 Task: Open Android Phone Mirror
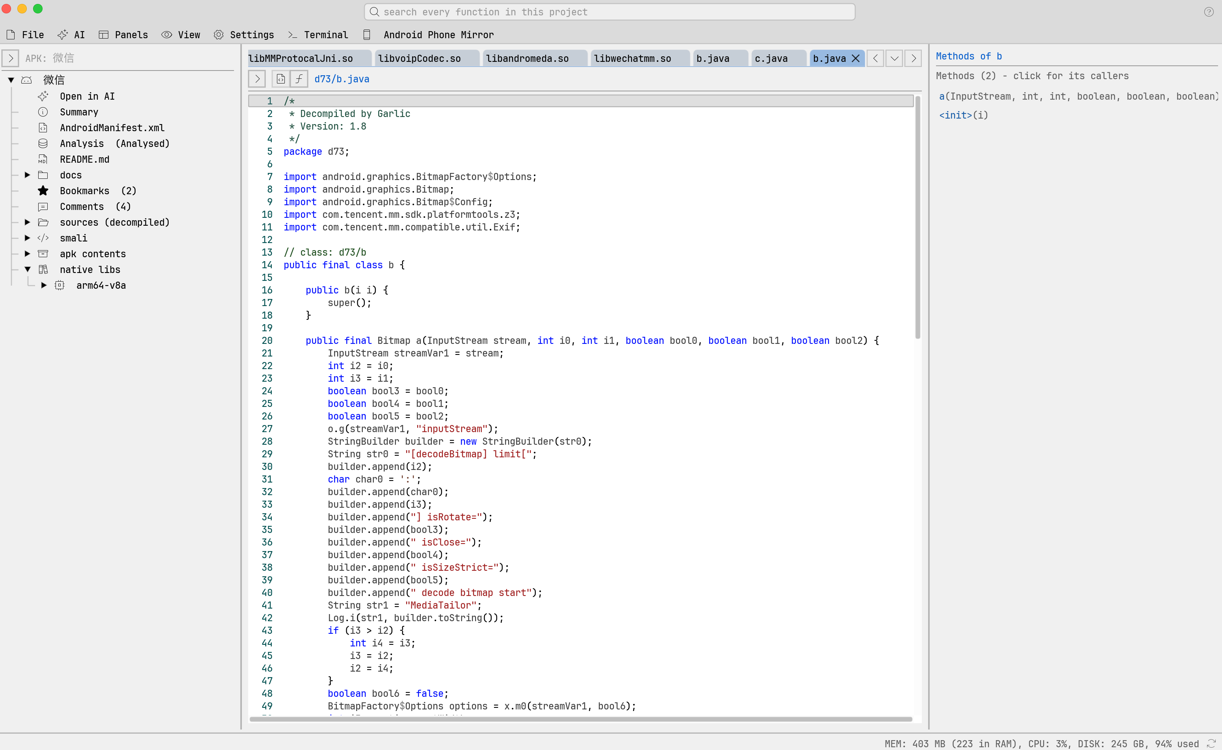[429, 35]
